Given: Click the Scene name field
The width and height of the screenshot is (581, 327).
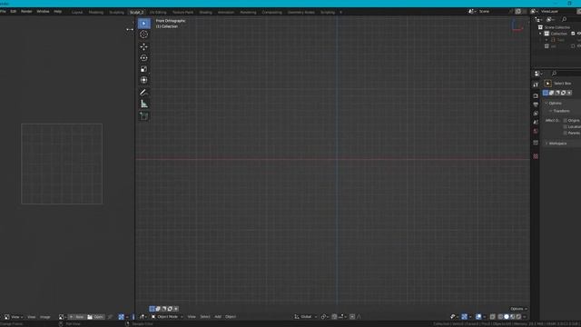Looking at the screenshot, I should point(494,12).
